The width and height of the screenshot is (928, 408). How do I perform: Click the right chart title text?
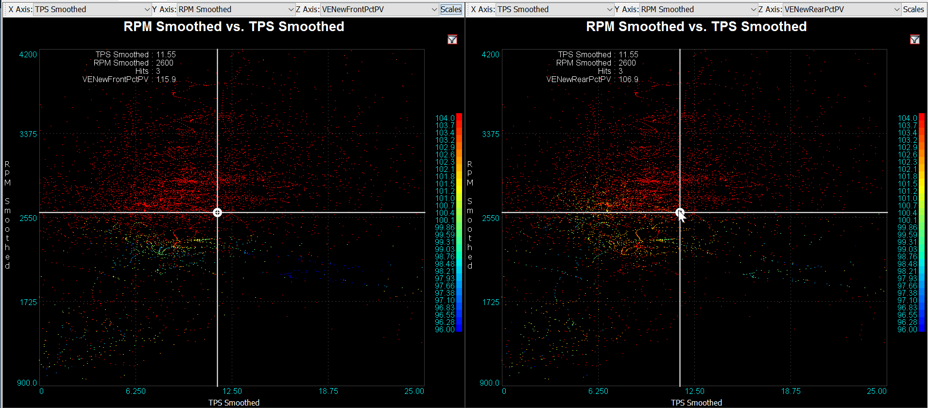696,27
